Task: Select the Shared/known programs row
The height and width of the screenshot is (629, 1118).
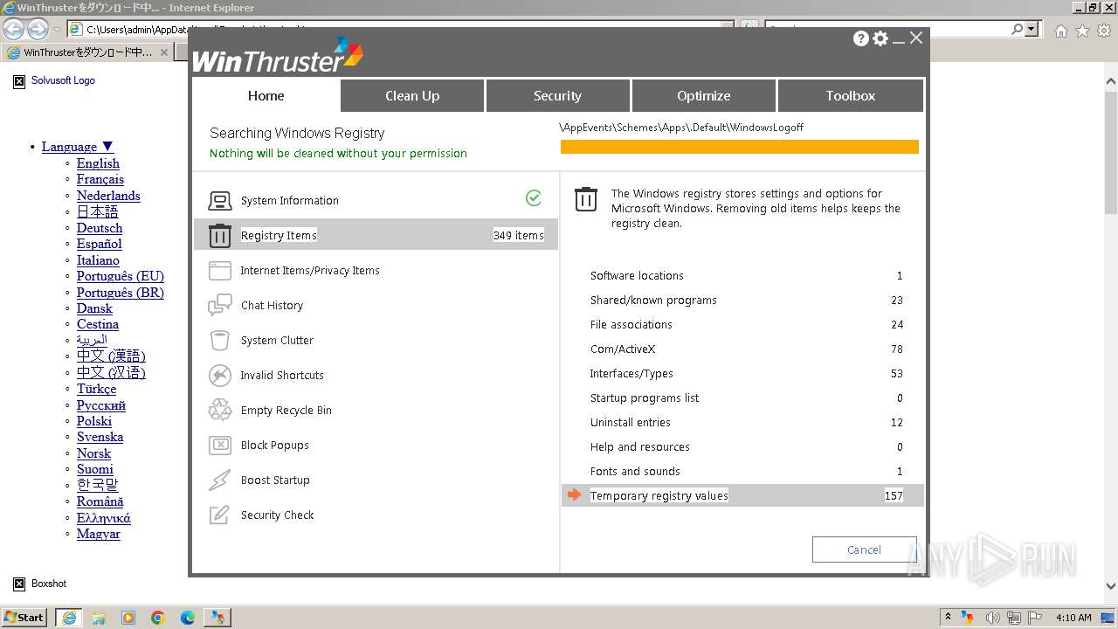Action: click(x=742, y=300)
